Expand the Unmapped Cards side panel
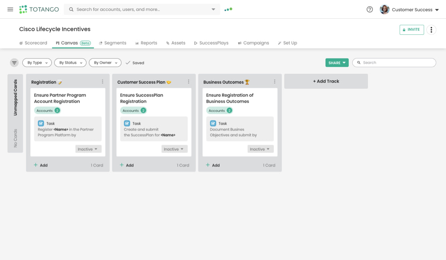This screenshot has height=260, width=446. [x=15, y=113]
